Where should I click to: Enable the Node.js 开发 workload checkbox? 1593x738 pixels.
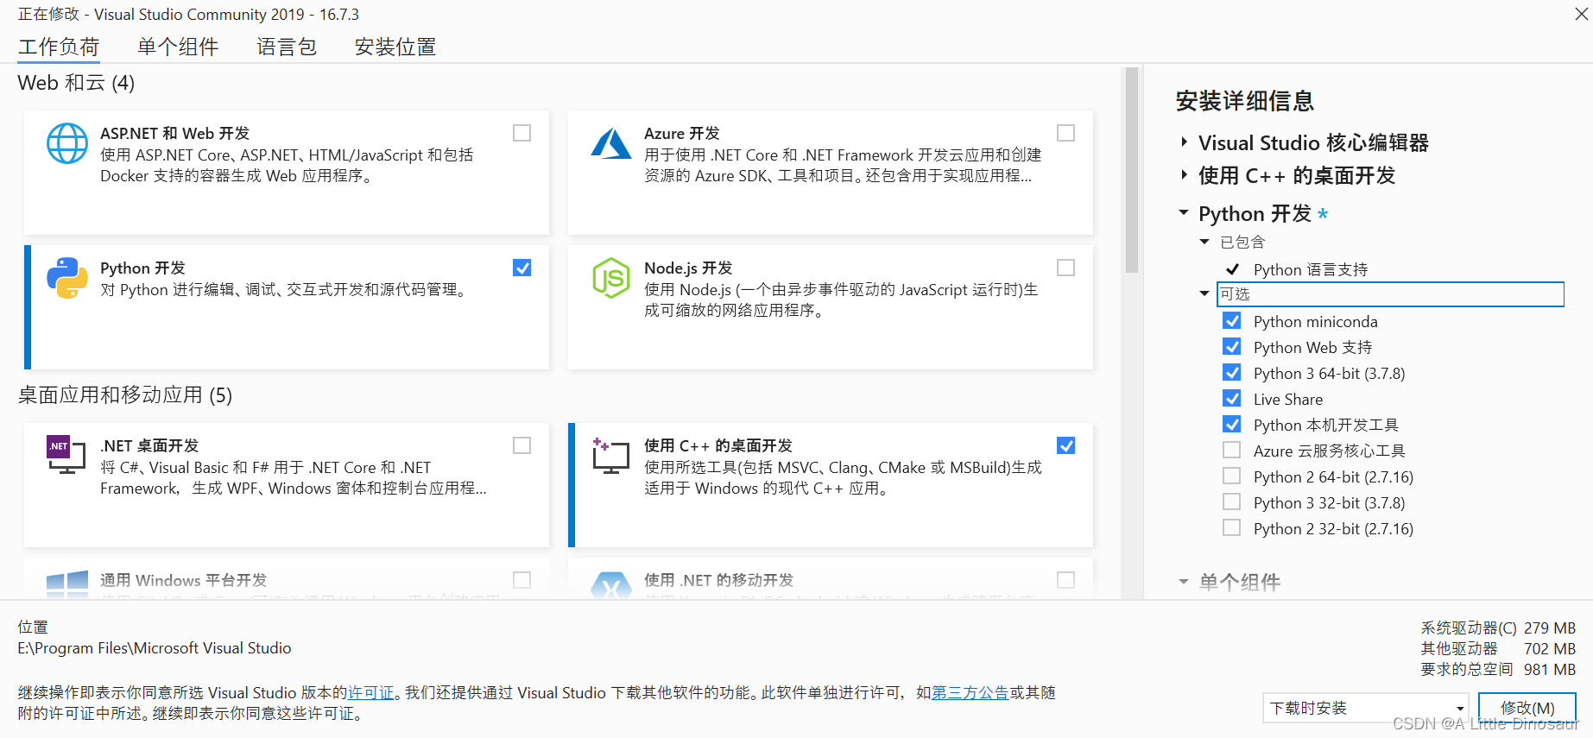tap(1066, 268)
